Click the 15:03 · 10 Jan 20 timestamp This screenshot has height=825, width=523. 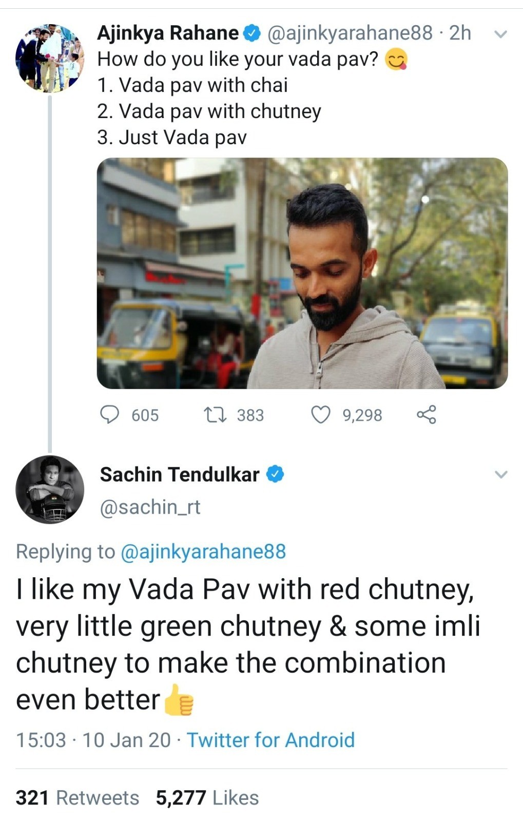click(93, 740)
